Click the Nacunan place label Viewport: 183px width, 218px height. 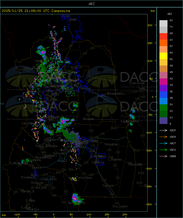(x=88, y=119)
